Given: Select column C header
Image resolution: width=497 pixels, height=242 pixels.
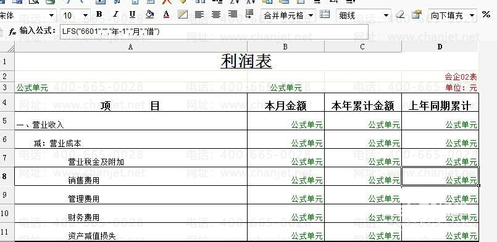Looking at the screenshot, I should click(362, 47).
